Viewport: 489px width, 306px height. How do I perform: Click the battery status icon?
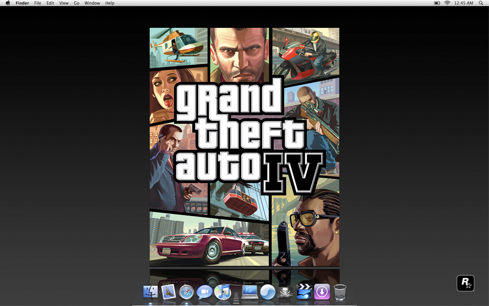pos(437,3)
